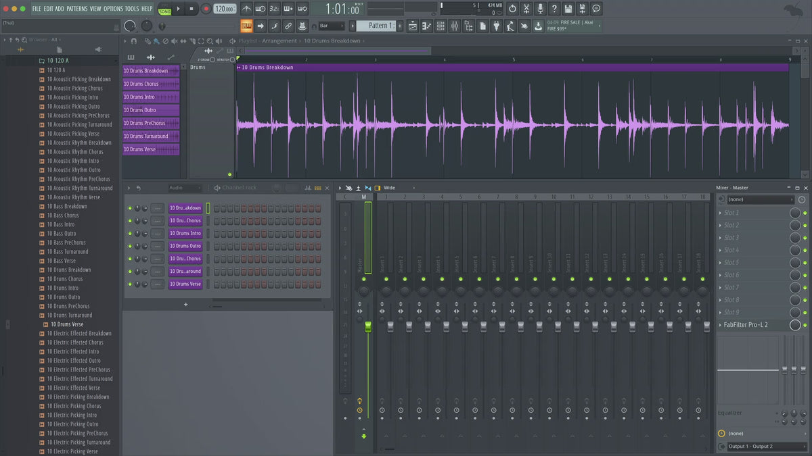Image resolution: width=812 pixels, height=456 pixels.
Task: Open the Mixer window from the toolbar
Action: pyautogui.click(x=454, y=26)
